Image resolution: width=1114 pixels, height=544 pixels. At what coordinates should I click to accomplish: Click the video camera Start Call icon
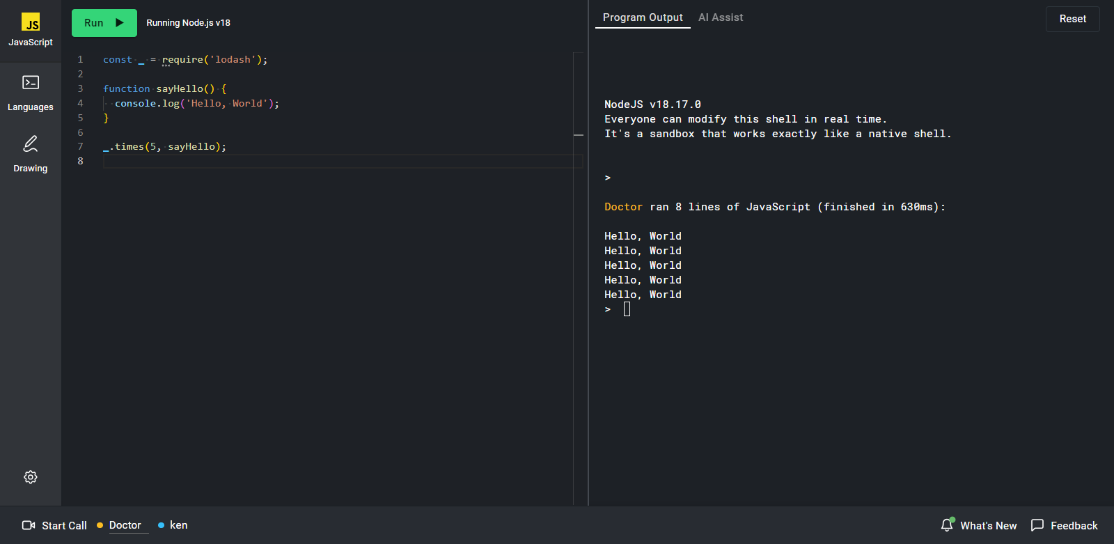coord(29,525)
